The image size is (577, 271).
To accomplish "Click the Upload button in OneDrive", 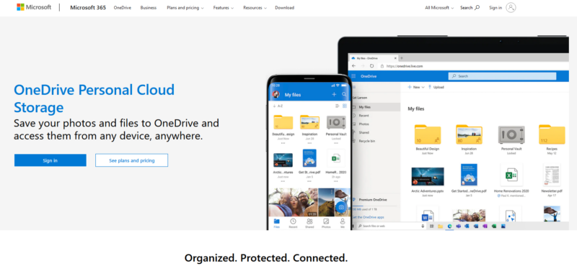I will click(x=436, y=87).
